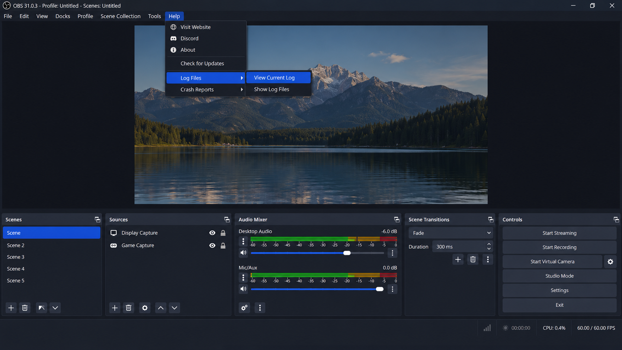Mute Desktop Audio speaker icon
The width and height of the screenshot is (622, 350).
tap(243, 253)
